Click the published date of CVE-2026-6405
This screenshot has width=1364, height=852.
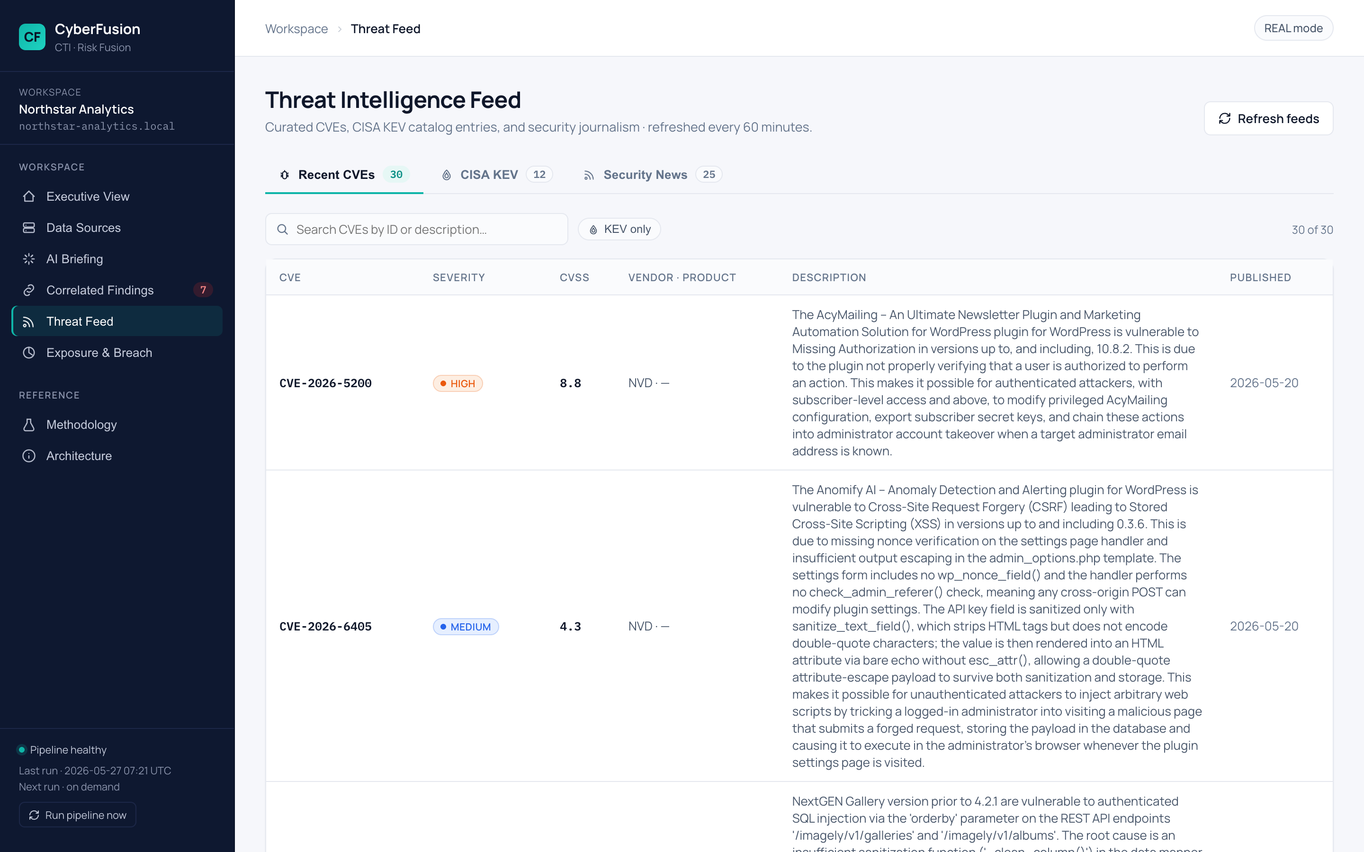(x=1264, y=627)
